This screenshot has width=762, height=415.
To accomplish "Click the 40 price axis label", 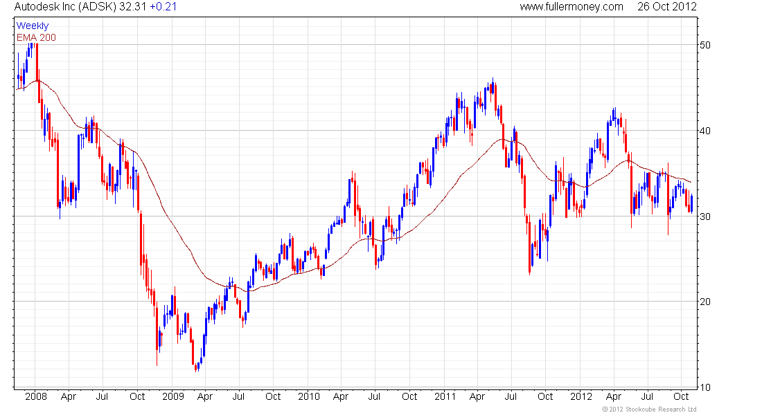I will click(705, 131).
